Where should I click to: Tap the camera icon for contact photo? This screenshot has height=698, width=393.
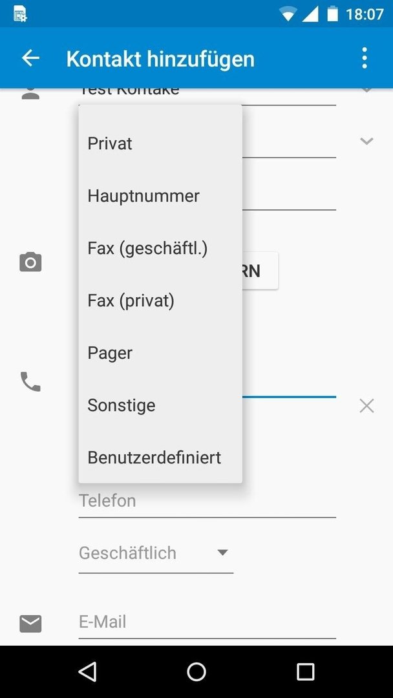pos(31,262)
